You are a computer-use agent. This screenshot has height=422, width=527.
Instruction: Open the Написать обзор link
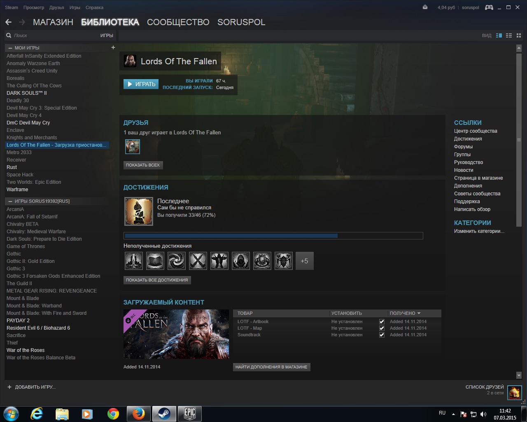coord(472,209)
